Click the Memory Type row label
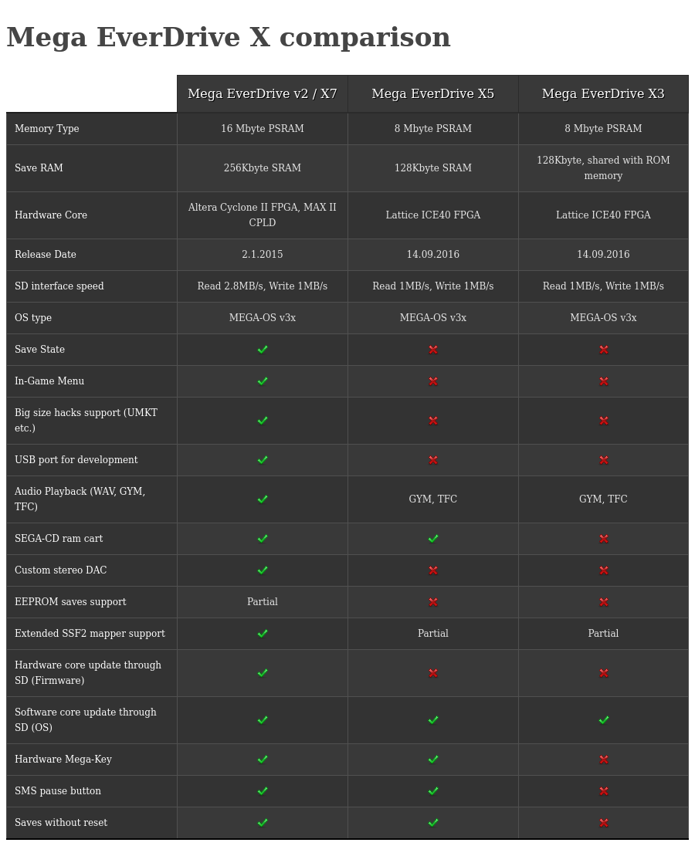Screen dimensions: 695x846 tap(47, 129)
